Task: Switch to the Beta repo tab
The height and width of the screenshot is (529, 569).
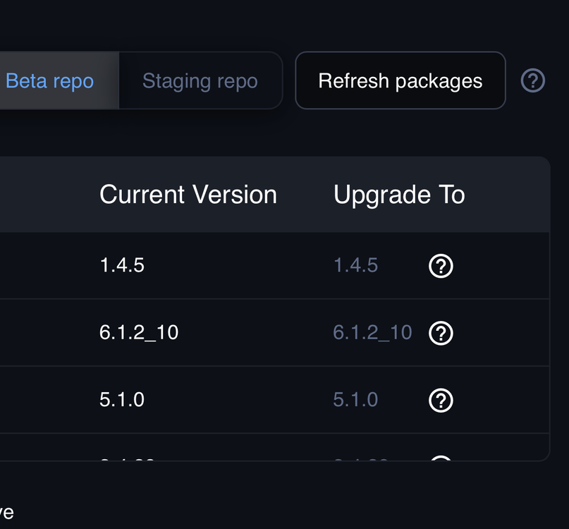Action: (x=58, y=80)
